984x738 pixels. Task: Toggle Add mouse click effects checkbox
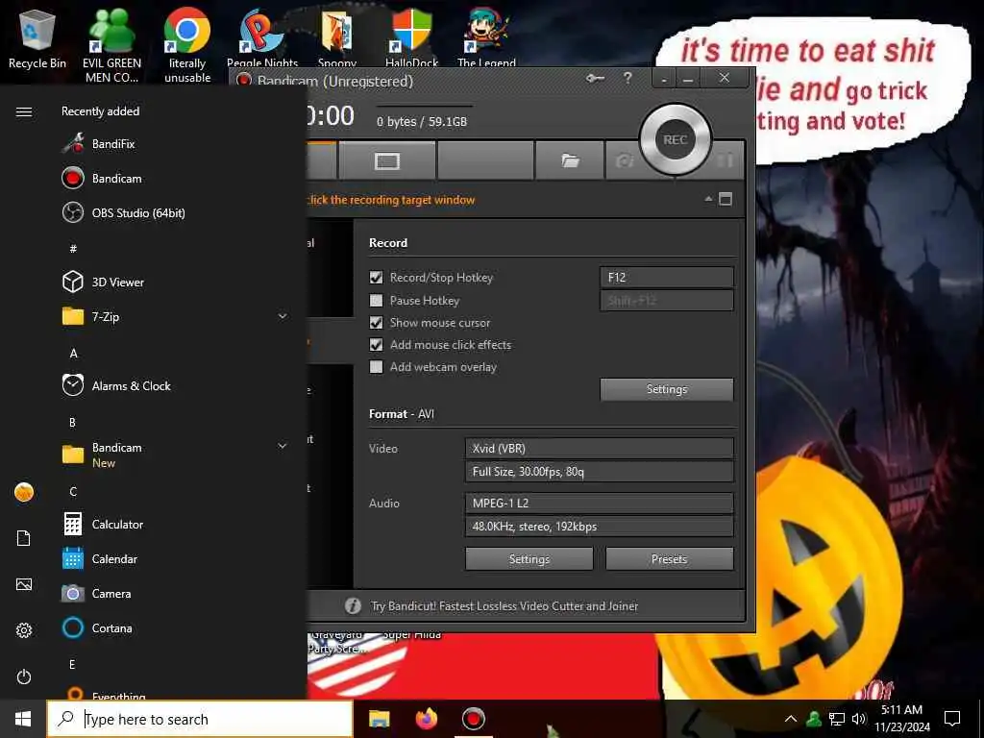click(376, 345)
